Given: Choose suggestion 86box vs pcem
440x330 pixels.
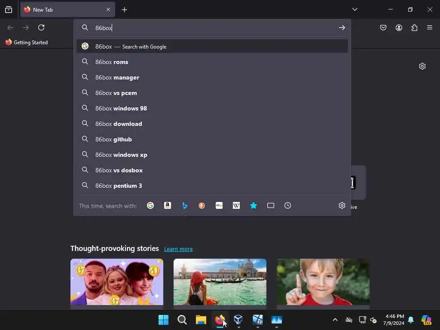Looking at the screenshot, I should [212, 93].
